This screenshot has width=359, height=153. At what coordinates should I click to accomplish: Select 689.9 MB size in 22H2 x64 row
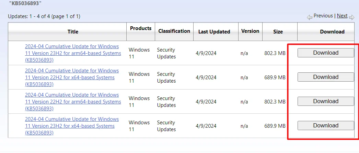(x=275, y=78)
